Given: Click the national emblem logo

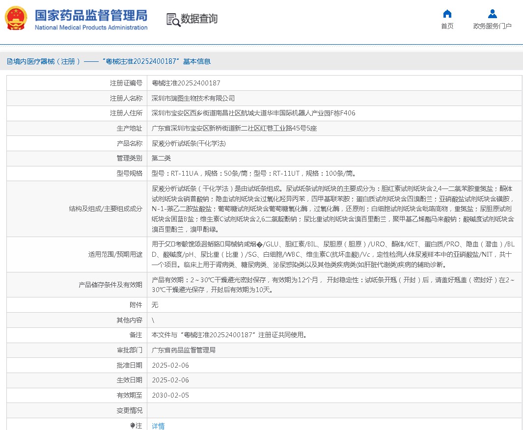Looking at the screenshot, I should coord(16,19).
